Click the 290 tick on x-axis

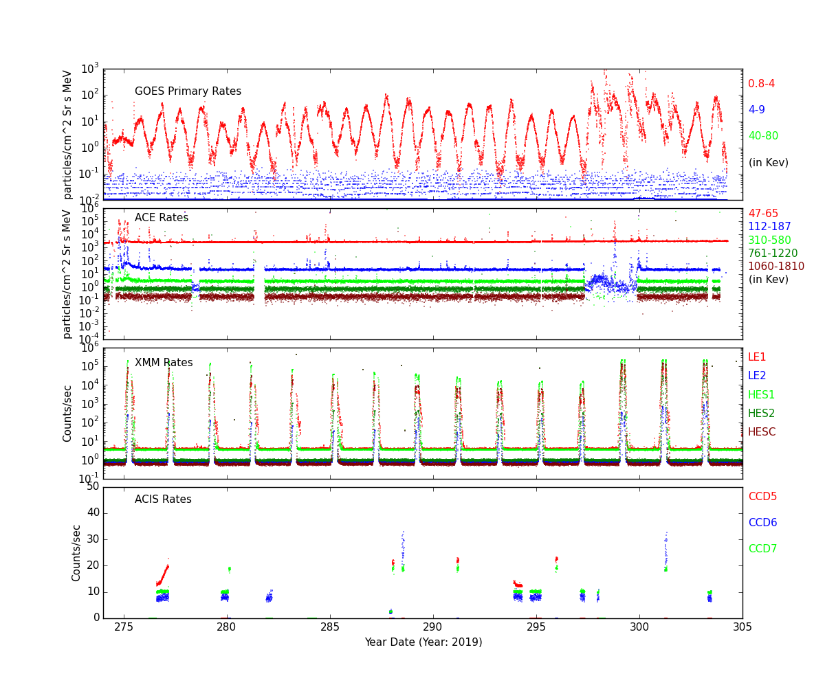coord(432,627)
